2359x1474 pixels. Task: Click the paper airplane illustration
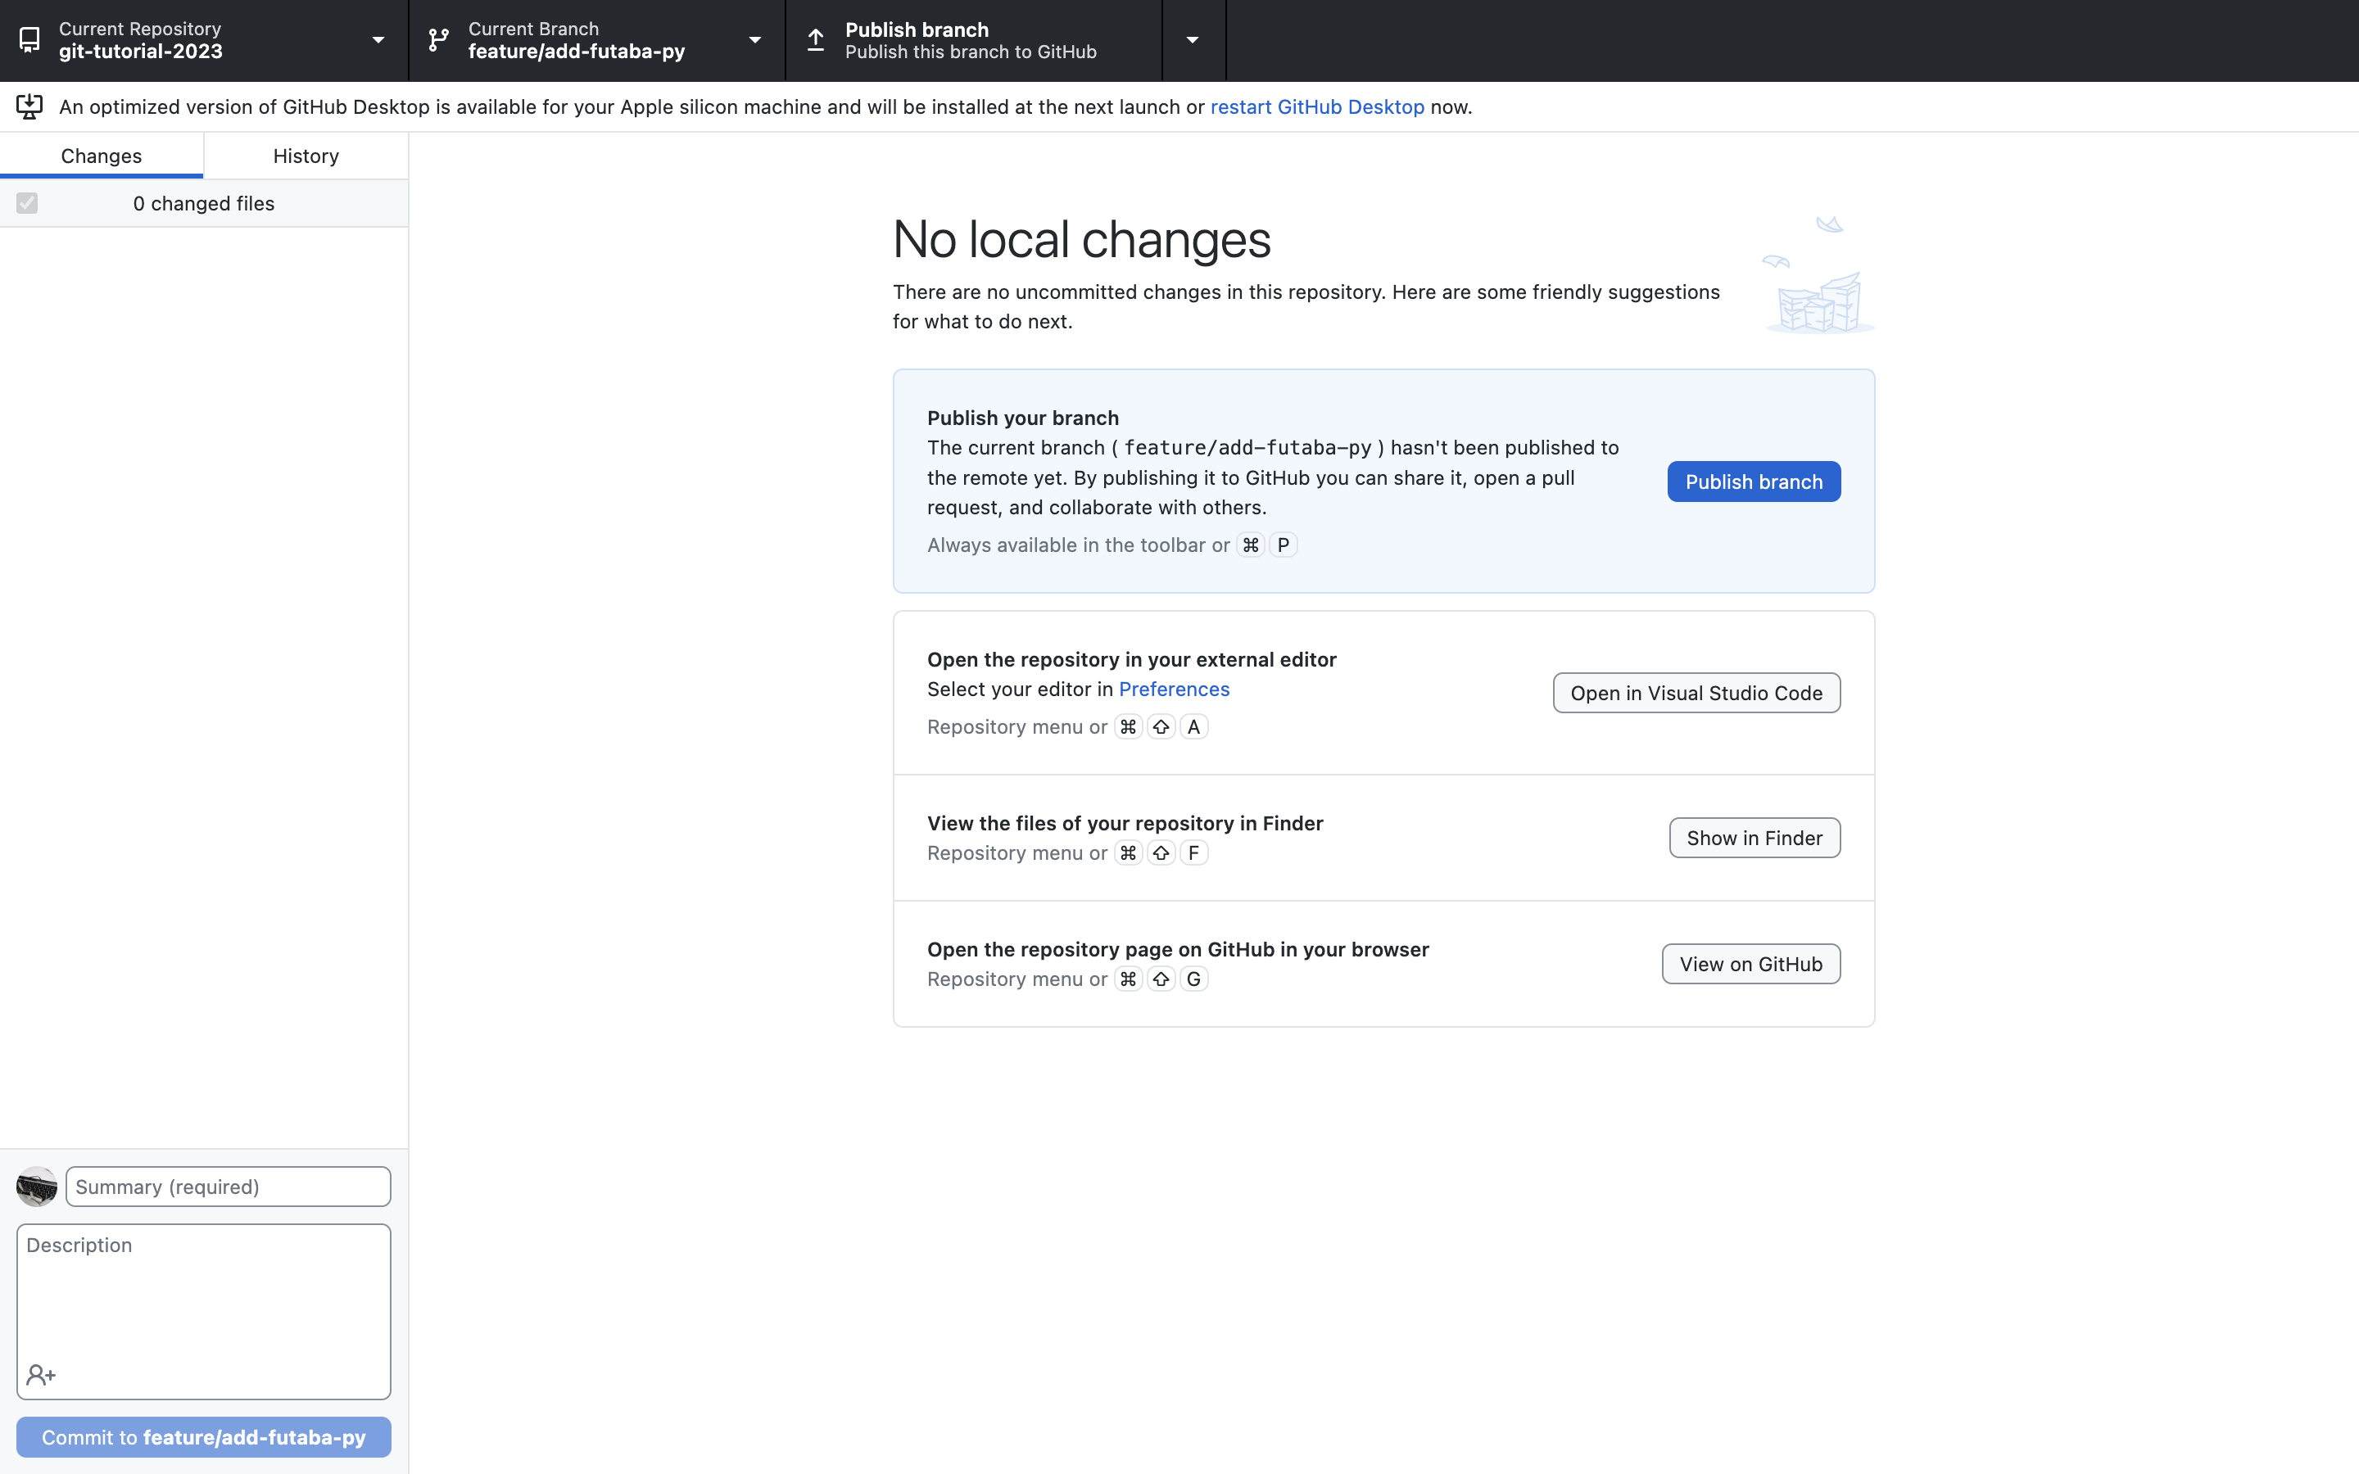click(x=1829, y=225)
